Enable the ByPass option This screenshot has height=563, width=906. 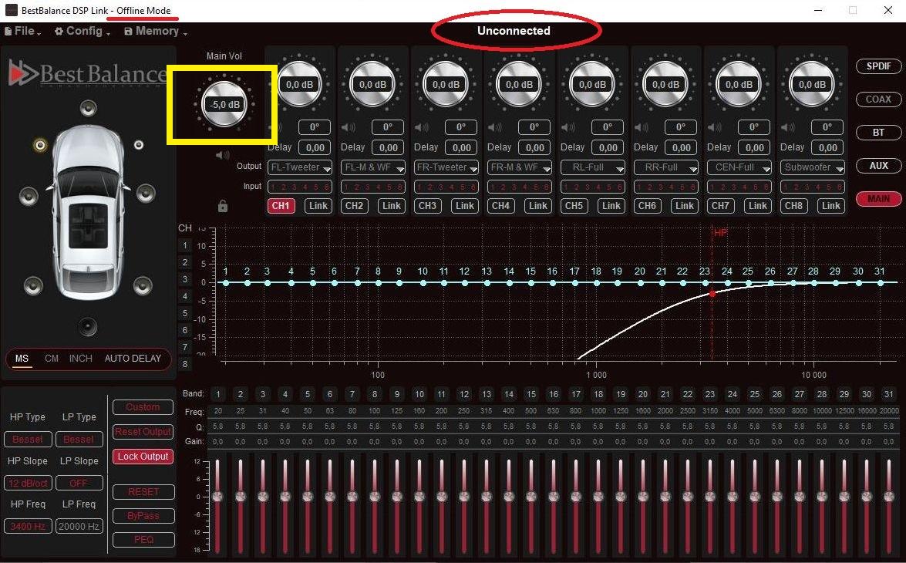pos(143,515)
